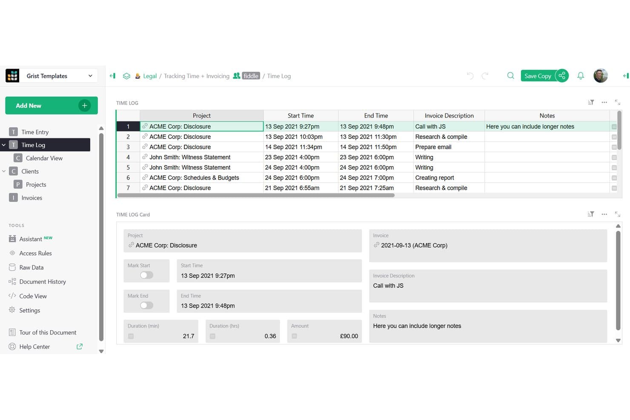
Task: Collapse the Clients page tree
Action: [x=4, y=171]
